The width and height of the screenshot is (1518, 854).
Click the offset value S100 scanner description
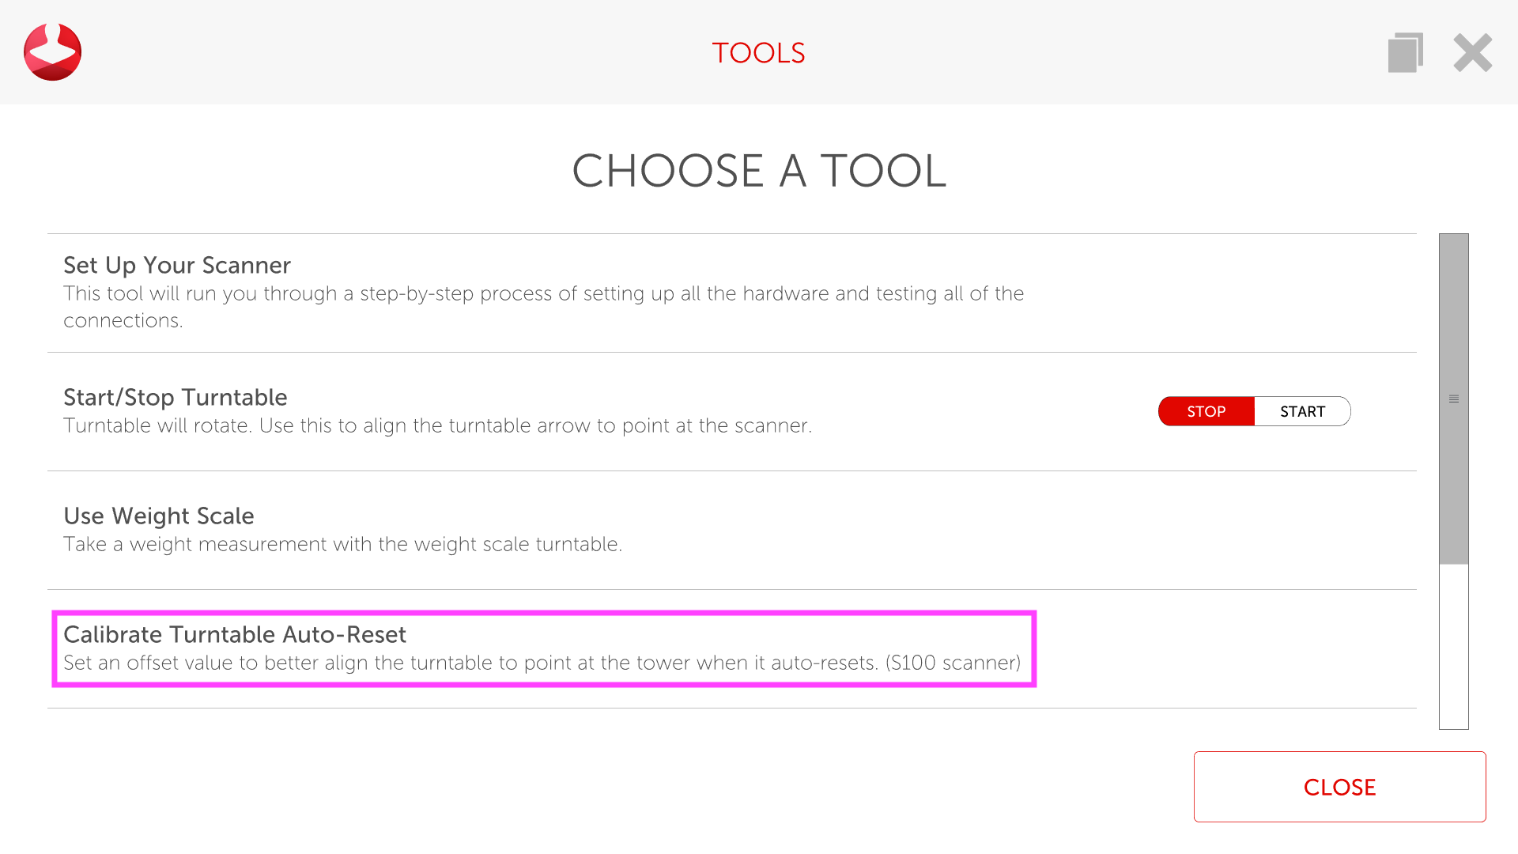(x=542, y=663)
